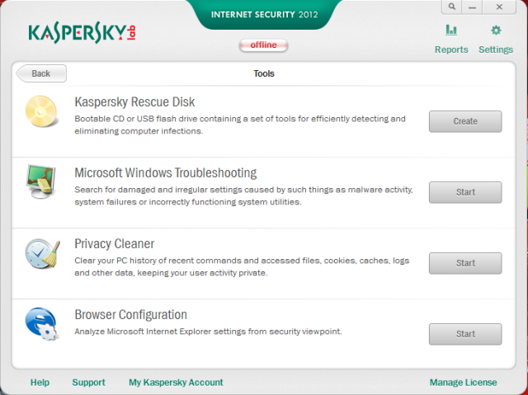
Task: Click the magnifier search icon in the title bar
Action: pyautogui.click(x=452, y=7)
